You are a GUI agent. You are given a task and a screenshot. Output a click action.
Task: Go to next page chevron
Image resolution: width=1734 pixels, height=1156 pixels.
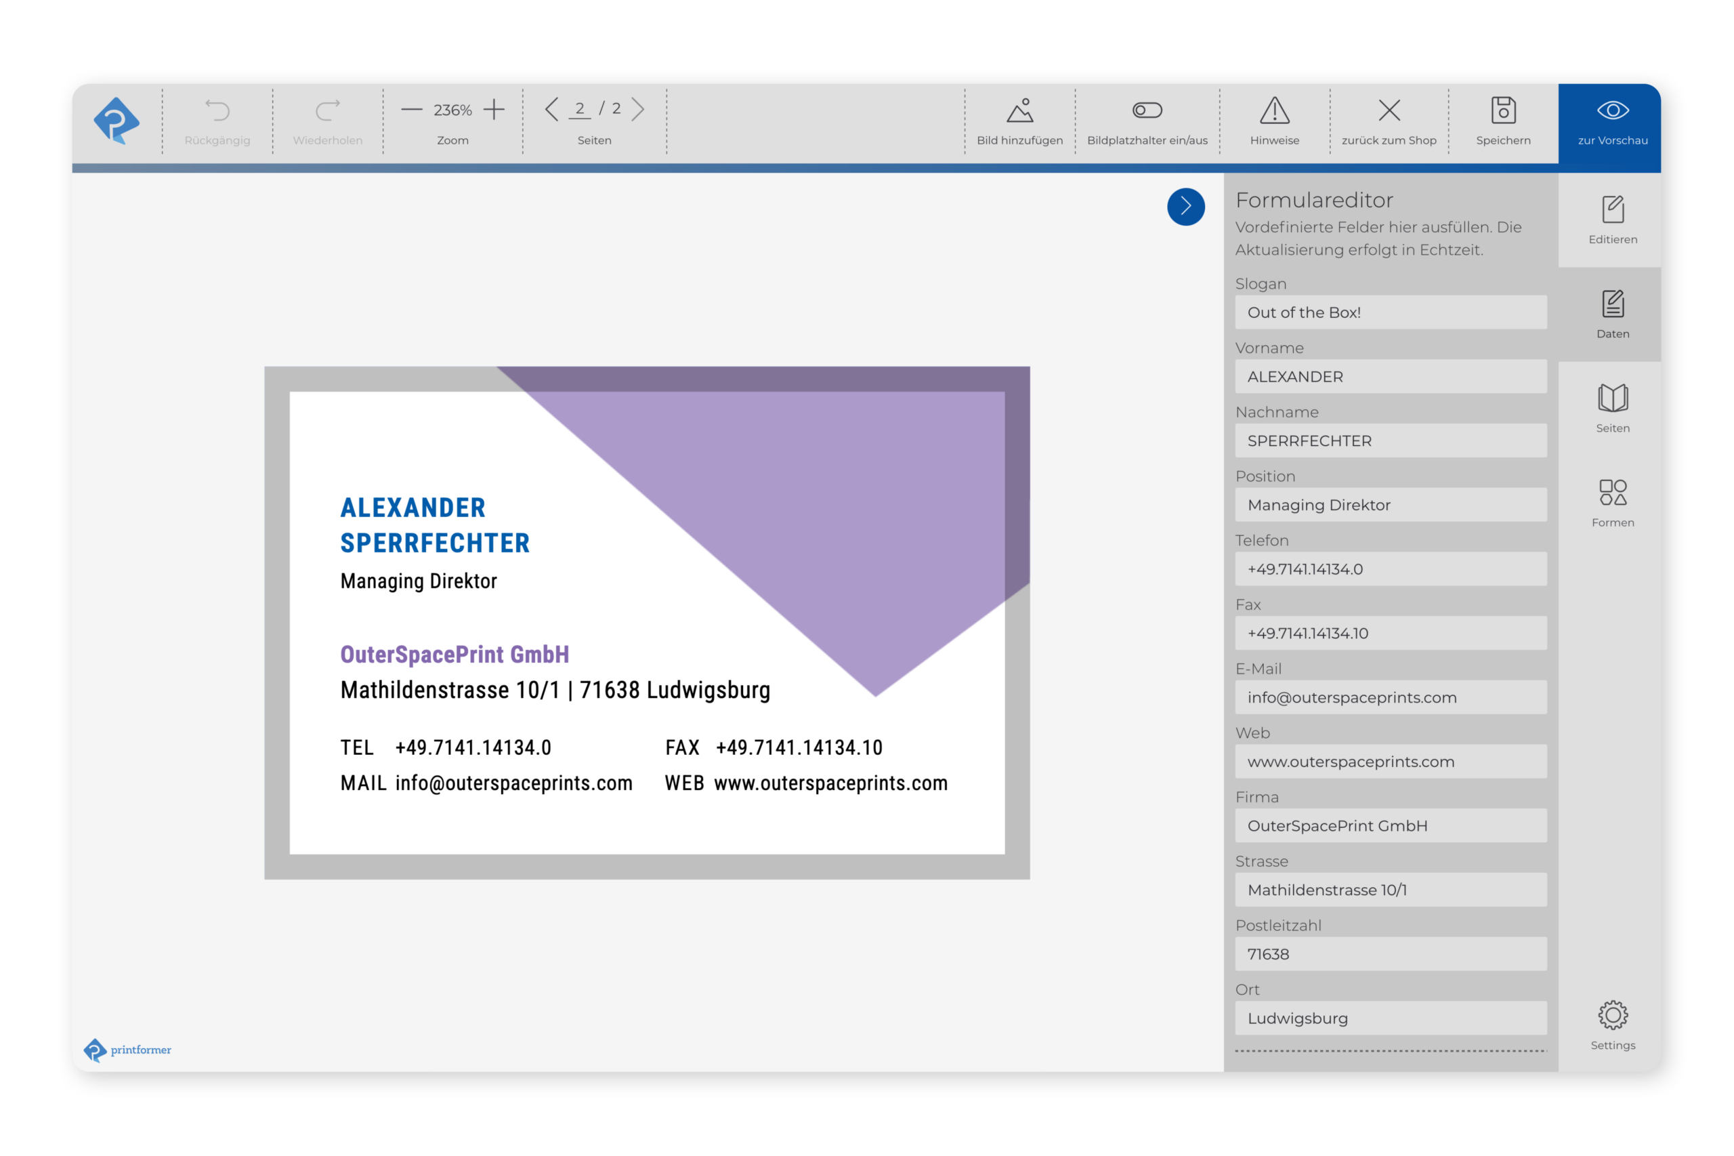[638, 110]
